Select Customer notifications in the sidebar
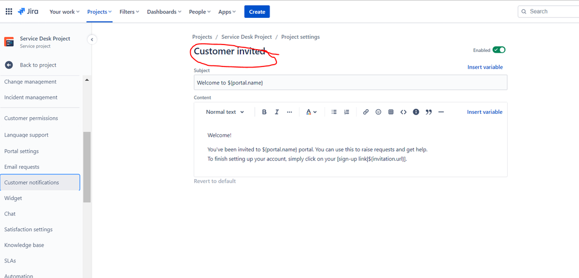The height and width of the screenshot is (278, 579). pyautogui.click(x=40, y=183)
